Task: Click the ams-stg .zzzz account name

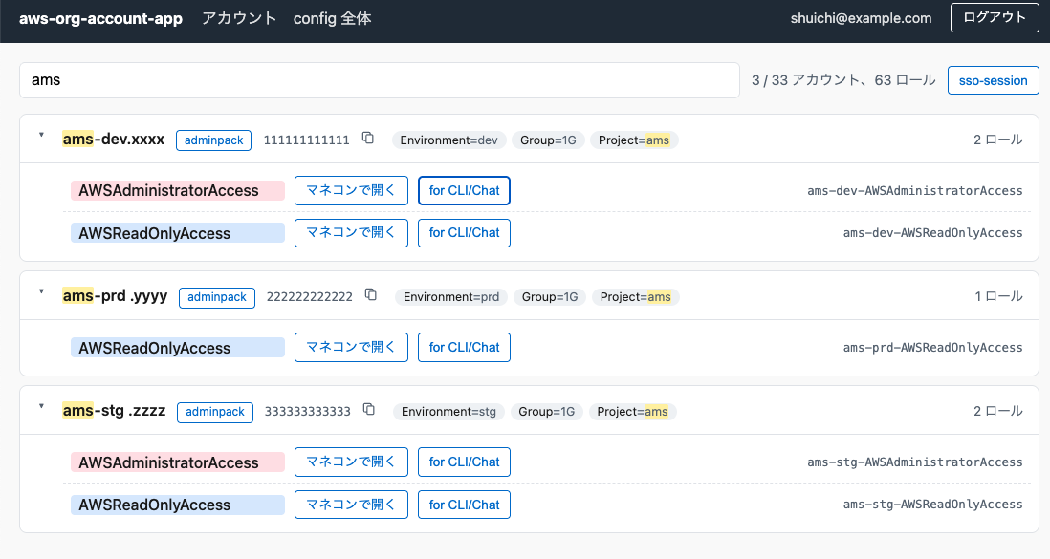Action: (x=114, y=410)
